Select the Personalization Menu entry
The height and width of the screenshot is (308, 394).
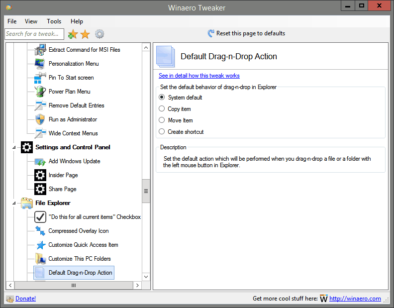(74, 64)
